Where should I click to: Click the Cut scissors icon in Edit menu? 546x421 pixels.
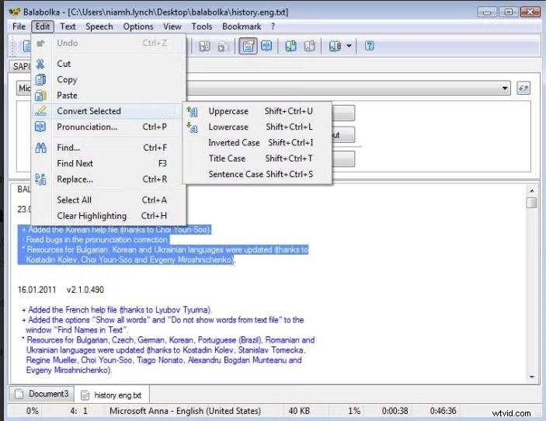tap(41, 64)
